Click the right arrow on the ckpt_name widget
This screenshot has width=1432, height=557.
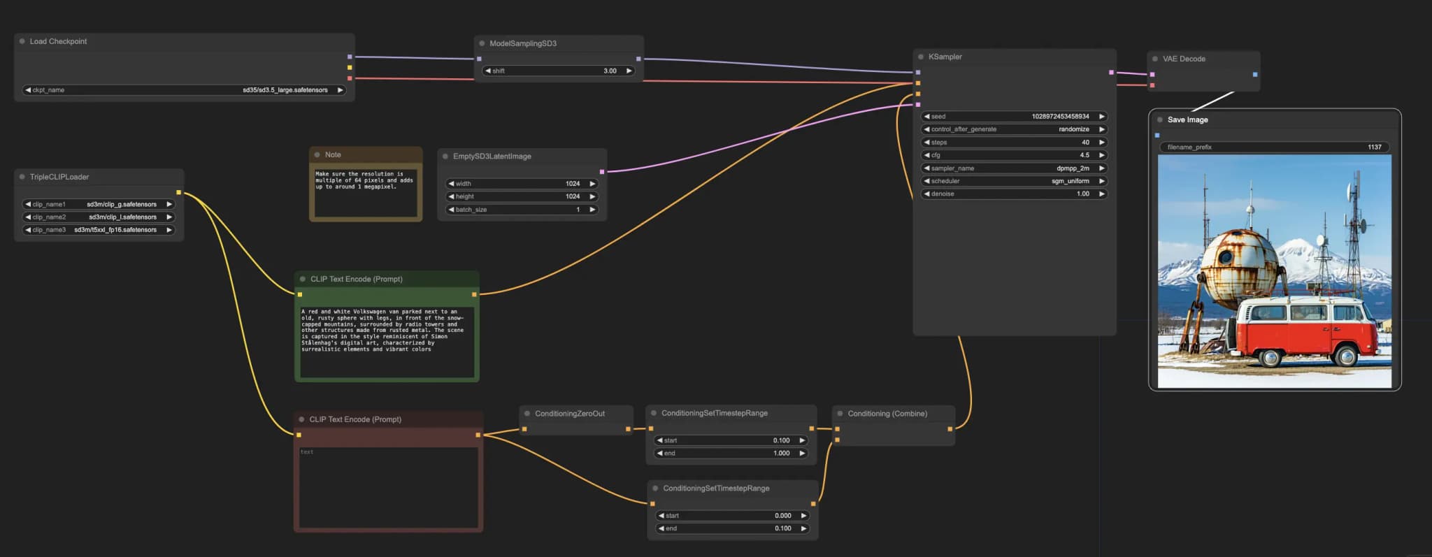pos(340,90)
